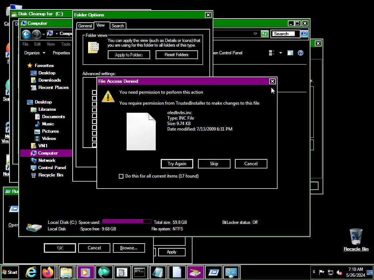This screenshot has width=374, height=280.
Task: Click the blank document taskbar button
Action: coord(177,272)
